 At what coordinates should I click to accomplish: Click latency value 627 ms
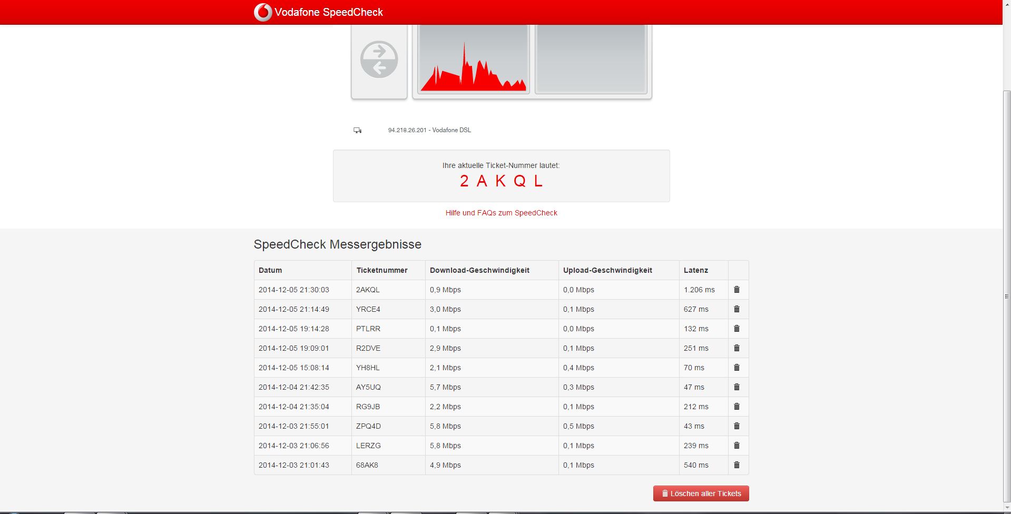(x=696, y=309)
